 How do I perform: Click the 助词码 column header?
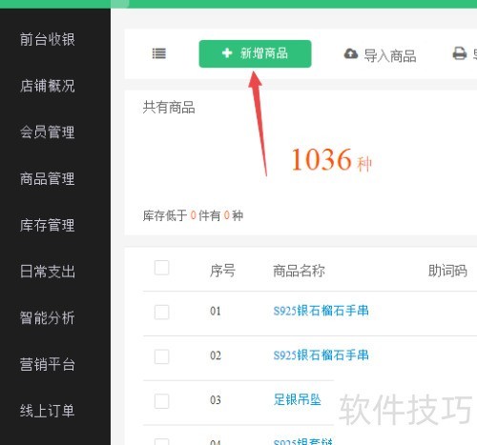pos(447,271)
